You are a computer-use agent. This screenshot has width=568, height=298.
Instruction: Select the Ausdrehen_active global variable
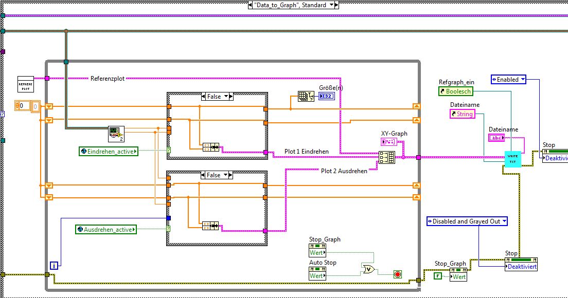point(106,229)
